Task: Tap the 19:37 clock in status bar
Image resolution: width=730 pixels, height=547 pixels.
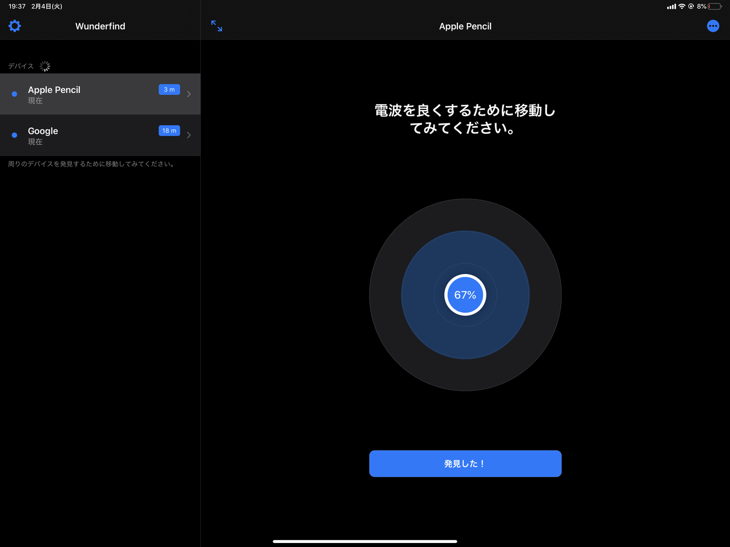Action: (17, 6)
